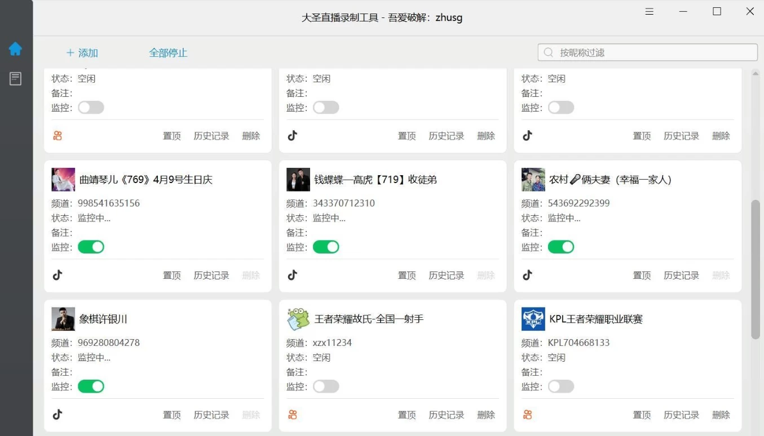764x436 pixels.
Task: Click search magnifier icon in filter box
Action: pos(548,52)
